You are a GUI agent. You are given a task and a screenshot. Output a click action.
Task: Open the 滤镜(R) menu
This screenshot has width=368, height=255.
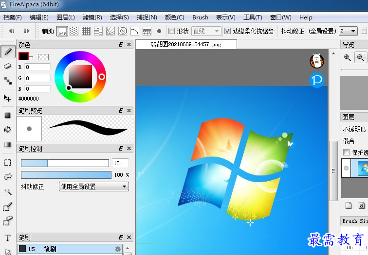click(92, 17)
